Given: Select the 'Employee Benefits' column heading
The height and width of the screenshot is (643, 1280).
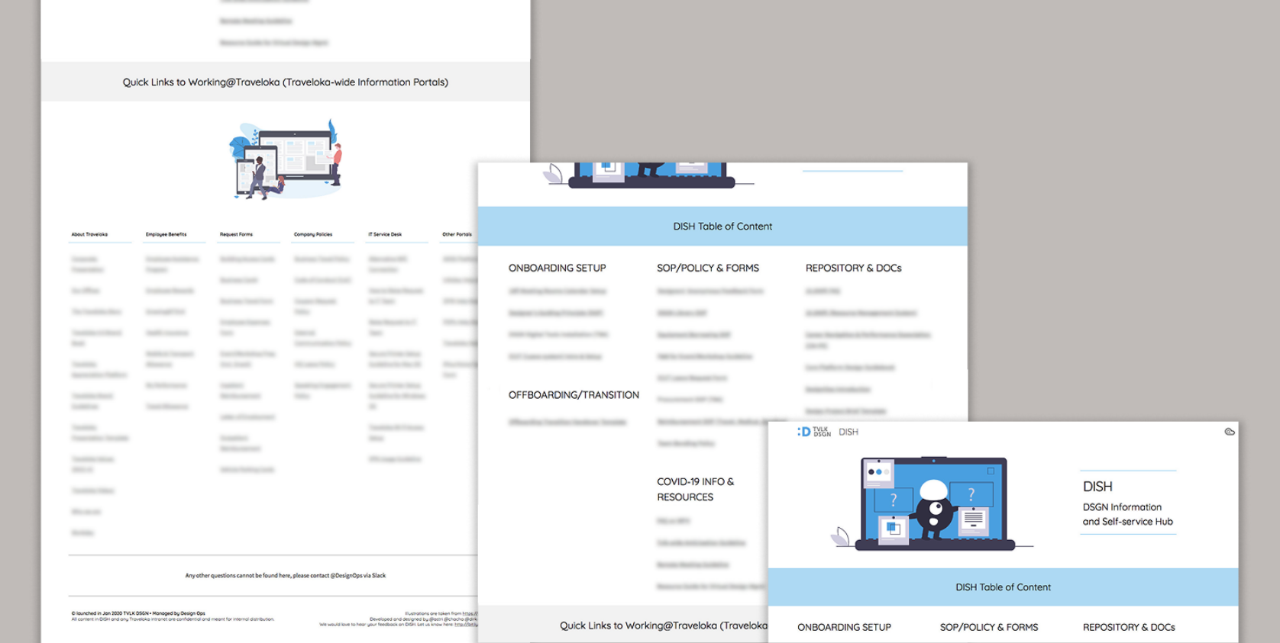Looking at the screenshot, I should tap(166, 234).
